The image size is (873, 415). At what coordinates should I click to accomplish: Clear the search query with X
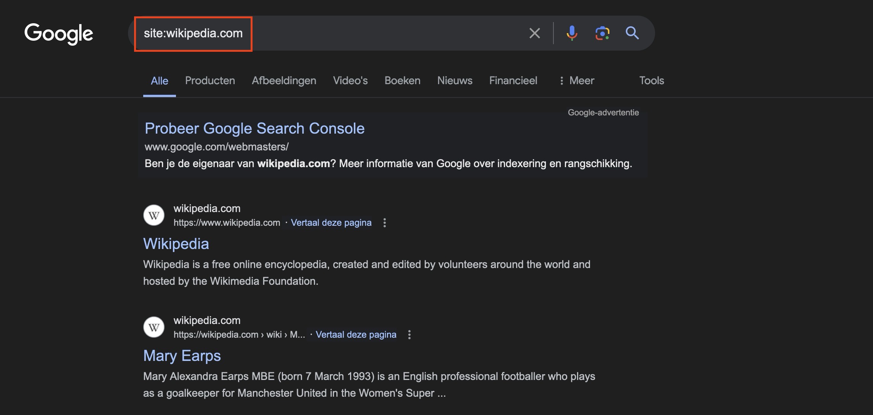pos(535,33)
